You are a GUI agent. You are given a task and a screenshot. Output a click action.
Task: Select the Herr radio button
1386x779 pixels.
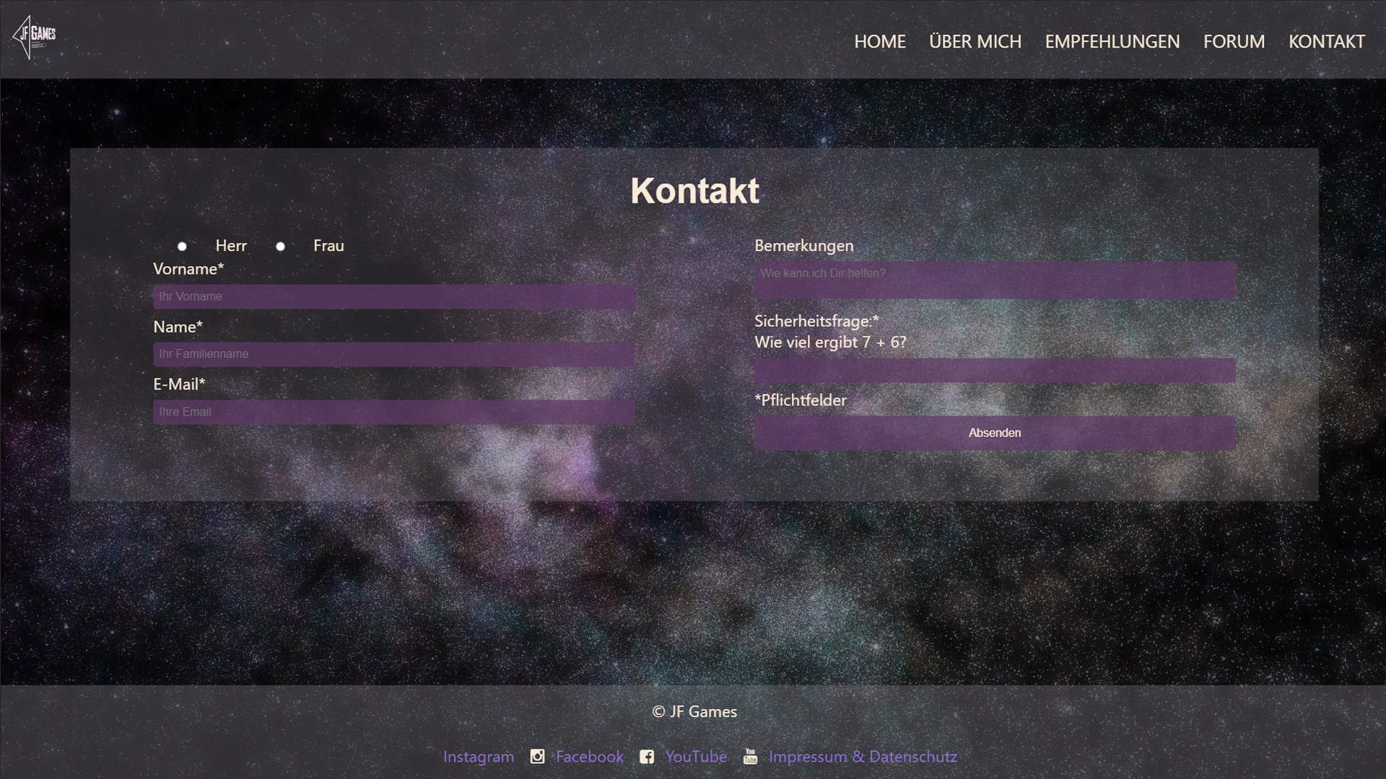(x=182, y=247)
